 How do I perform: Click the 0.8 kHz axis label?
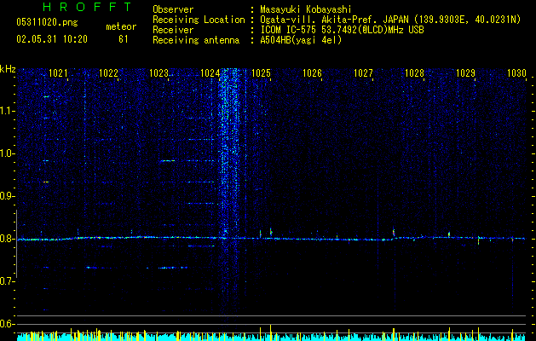(8, 239)
